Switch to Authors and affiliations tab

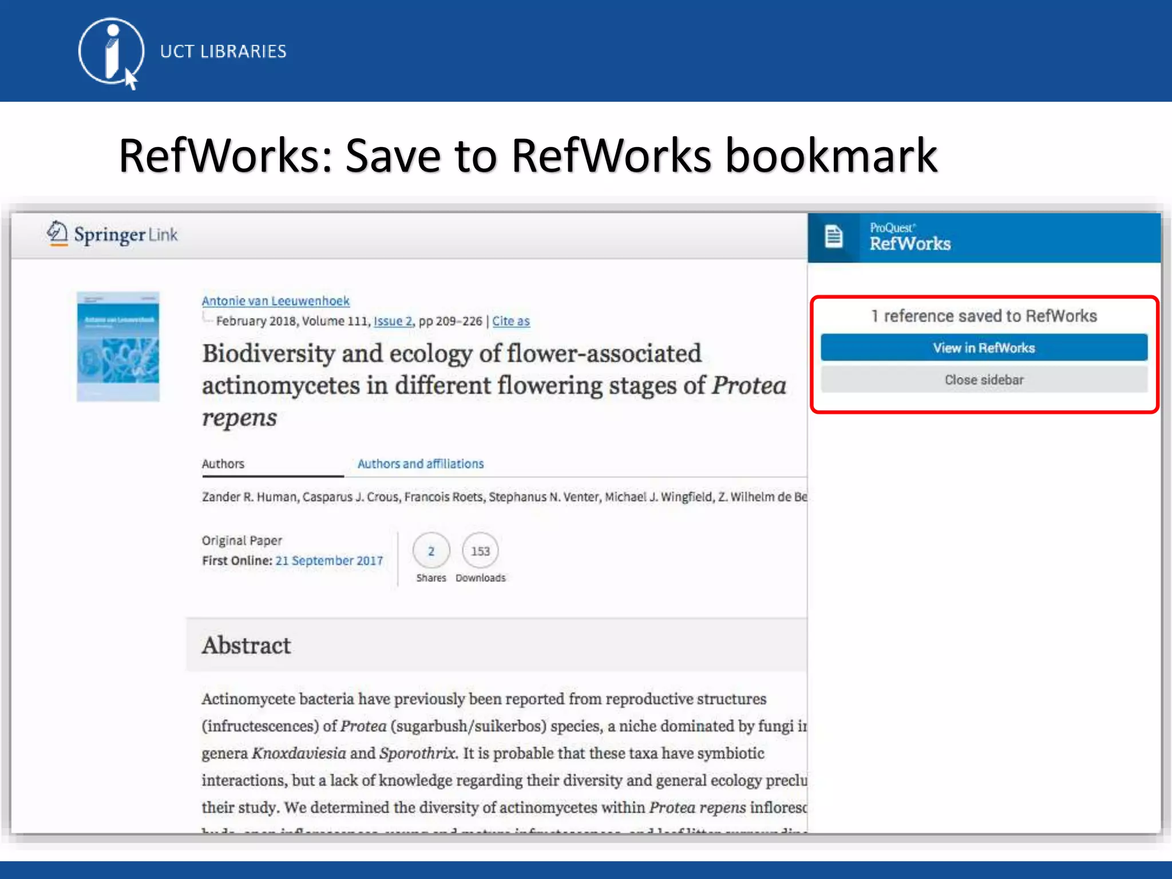tap(421, 464)
